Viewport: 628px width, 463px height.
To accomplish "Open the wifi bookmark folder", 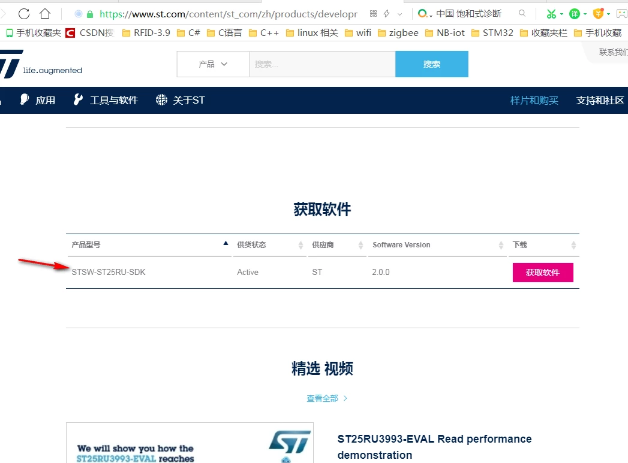I will point(357,33).
